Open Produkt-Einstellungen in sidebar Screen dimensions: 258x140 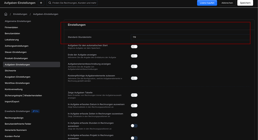pyautogui.click(x=16, y=58)
